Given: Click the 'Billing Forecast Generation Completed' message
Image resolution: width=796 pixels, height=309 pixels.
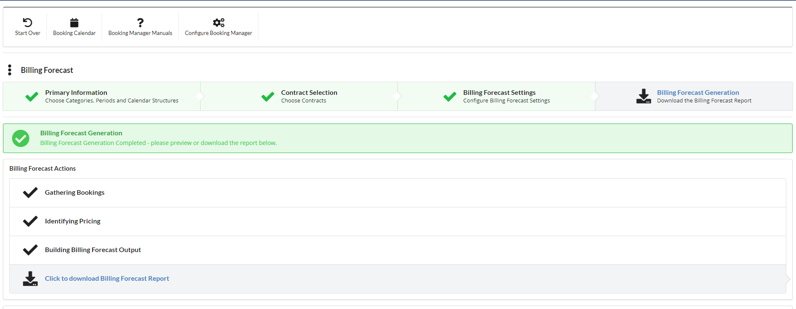Looking at the screenshot, I should tap(158, 143).
